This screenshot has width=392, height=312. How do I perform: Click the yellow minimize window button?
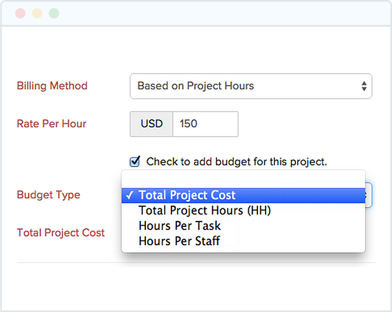pos(37,14)
